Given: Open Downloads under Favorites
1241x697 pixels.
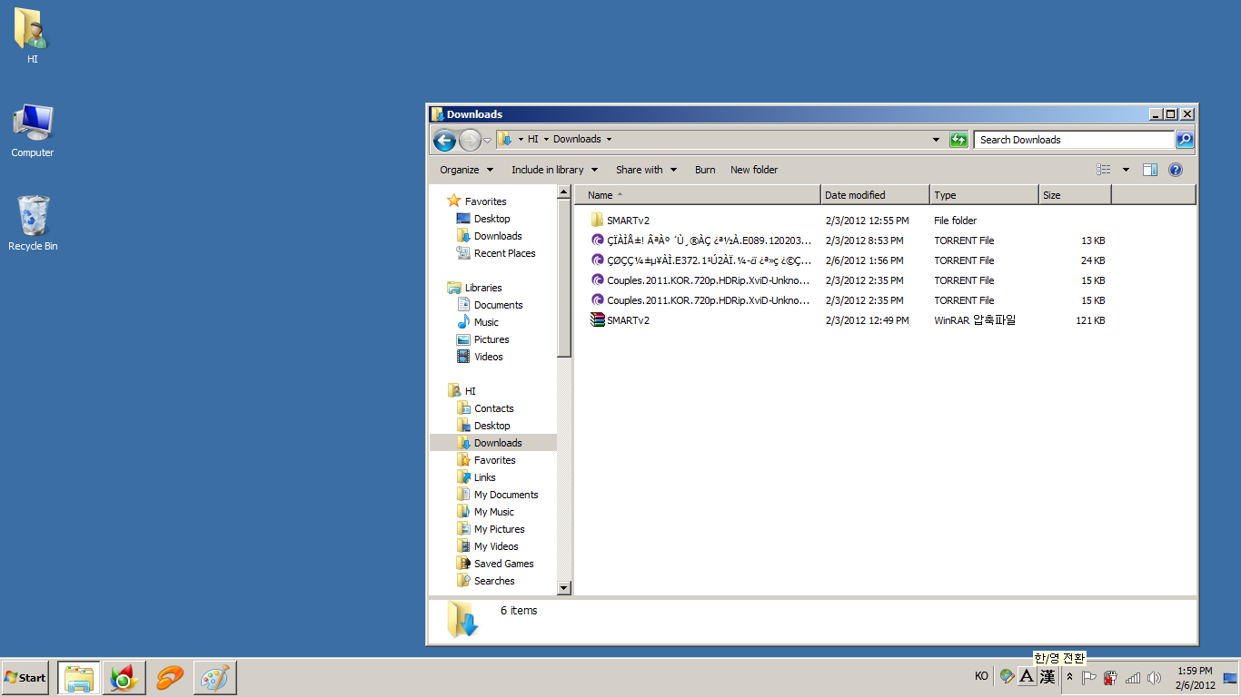Looking at the screenshot, I should tap(498, 236).
